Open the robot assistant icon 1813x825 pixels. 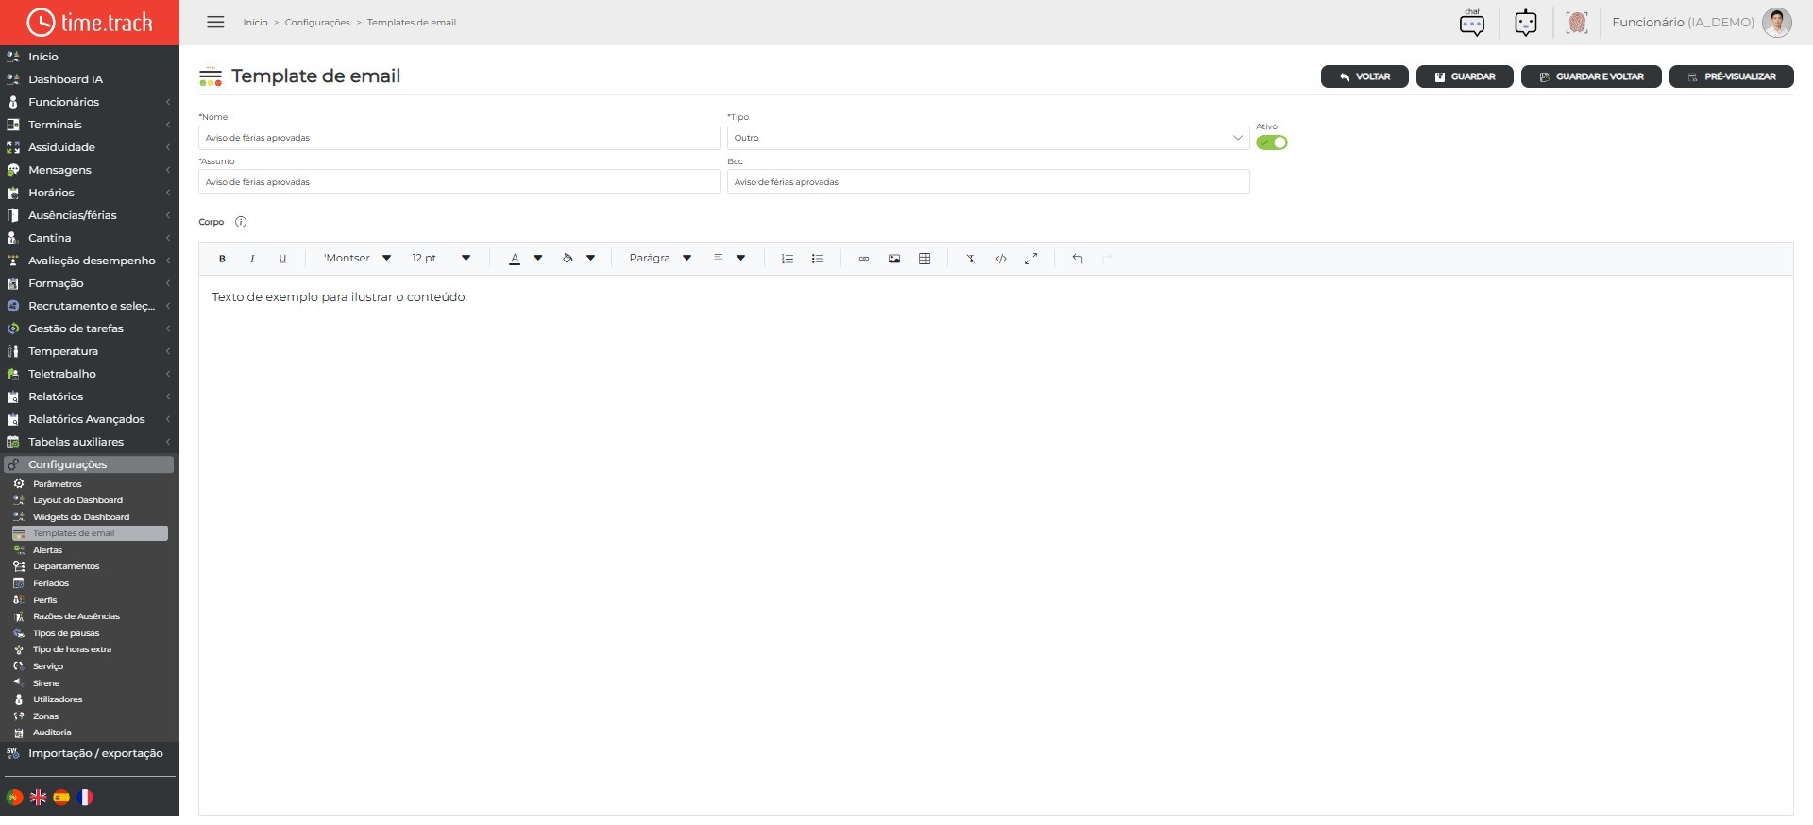1526,23
